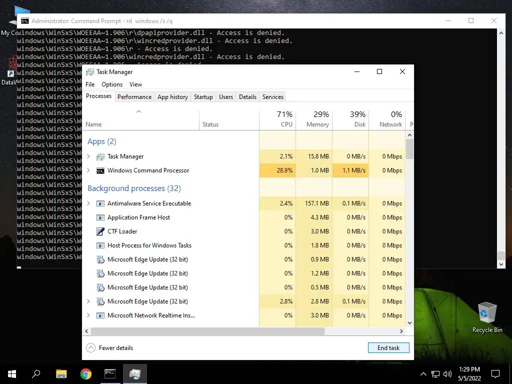Open File Explorer from the taskbar
The width and height of the screenshot is (512, 384).
(61, 374)
